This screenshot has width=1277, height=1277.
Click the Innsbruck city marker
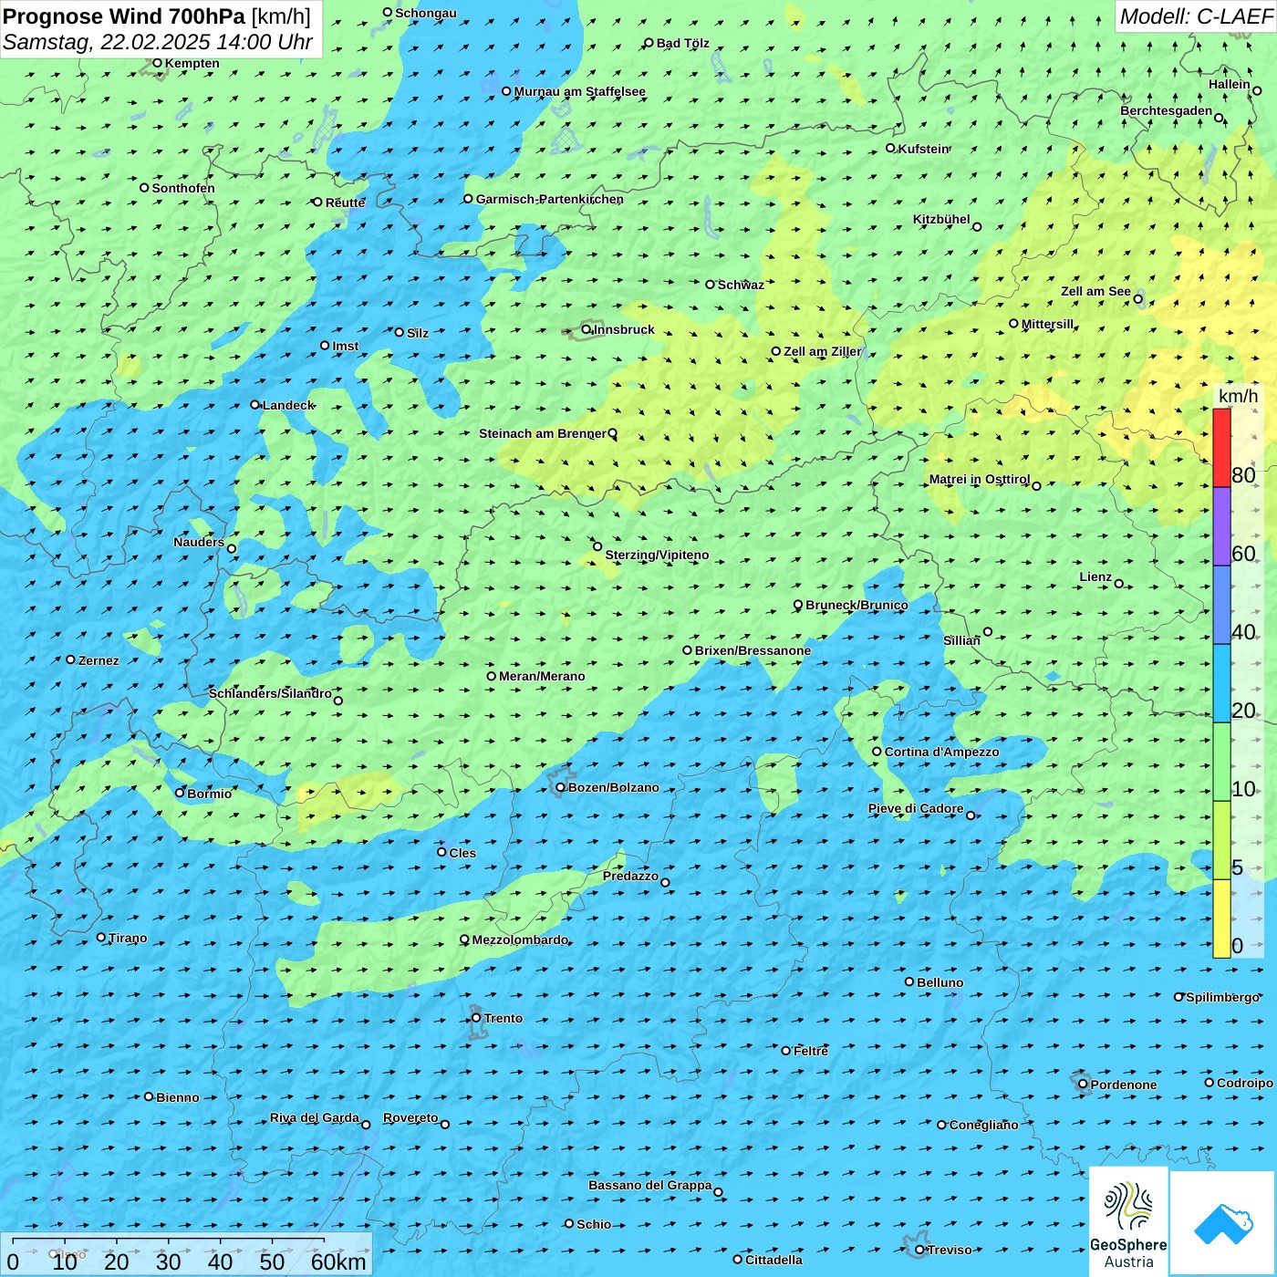(x=587, y=329)
